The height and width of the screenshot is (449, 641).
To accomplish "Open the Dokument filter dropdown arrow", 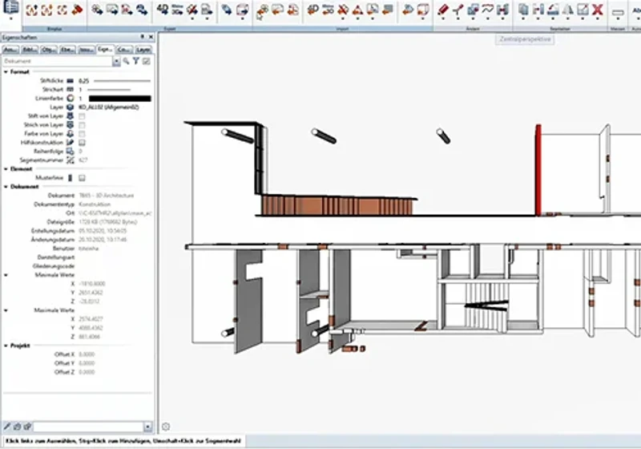I will 116,62.
